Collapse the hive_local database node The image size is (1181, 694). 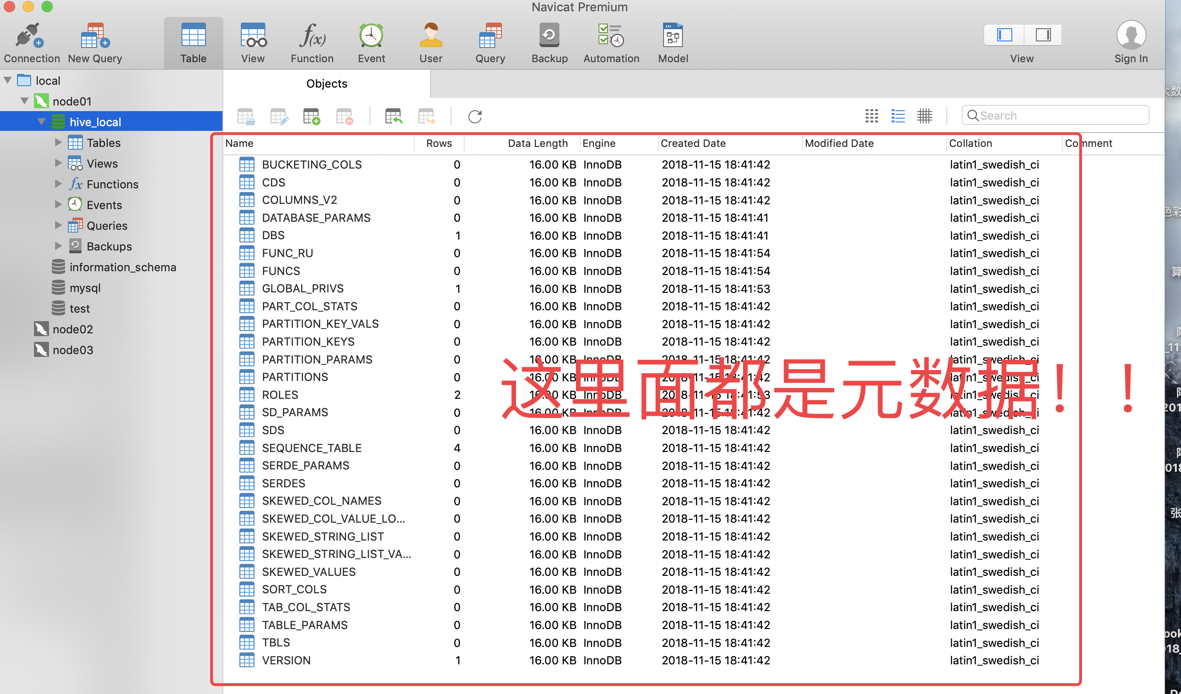pos(41,121)
